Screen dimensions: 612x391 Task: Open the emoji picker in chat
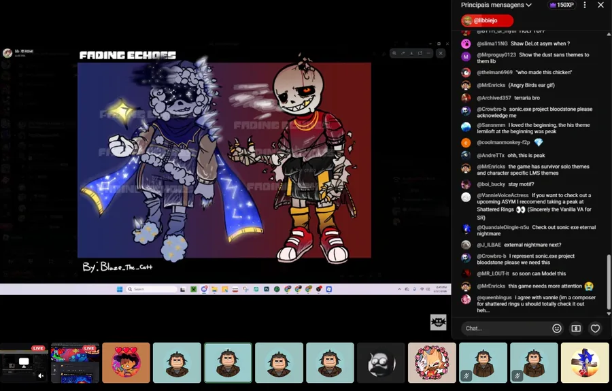pyautogui.click(x=556, y=328)
